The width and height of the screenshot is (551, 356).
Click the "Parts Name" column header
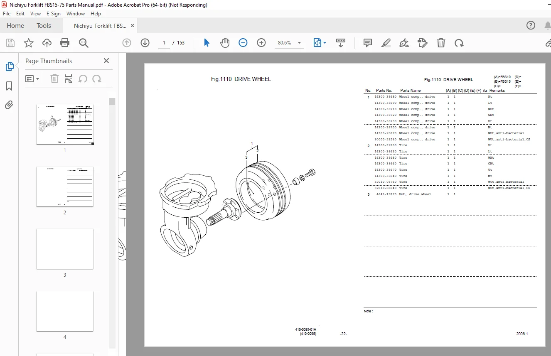tap(411, 91)
